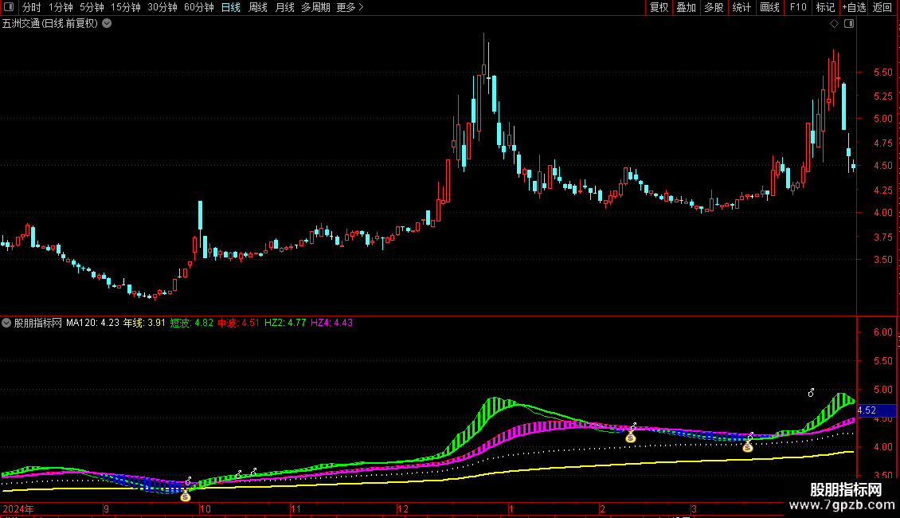Click the 股朋指标网 indicator name
The width and height of the screenshot is (900, 518).
(x=38, y=323)
